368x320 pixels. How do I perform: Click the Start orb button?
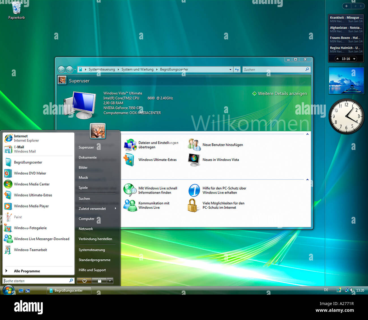8,290
